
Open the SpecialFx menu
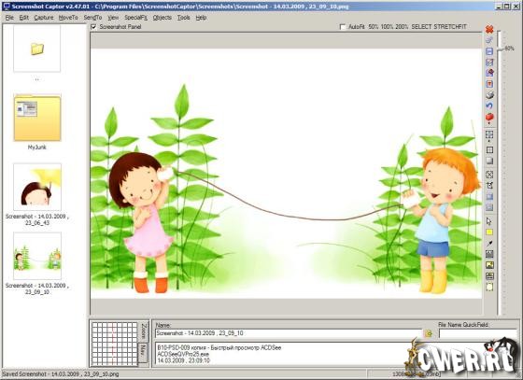(x=135, y=18)
